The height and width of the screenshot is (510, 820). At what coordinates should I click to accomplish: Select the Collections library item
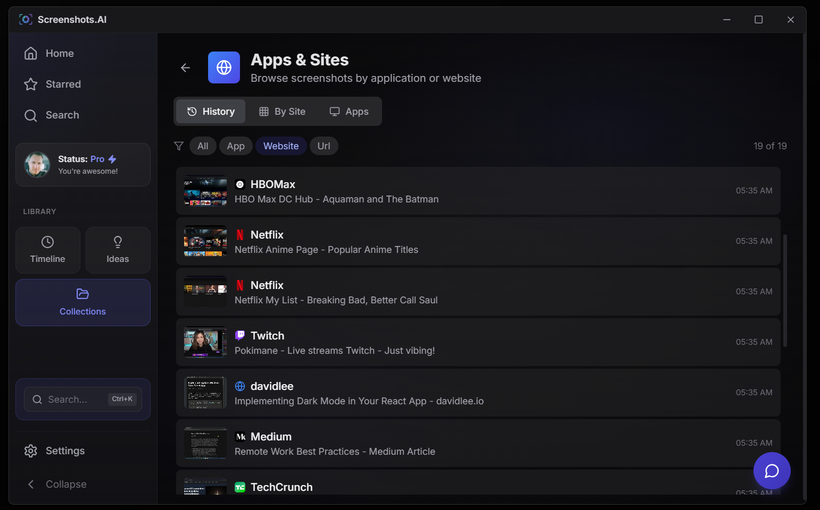coord(82,303)
